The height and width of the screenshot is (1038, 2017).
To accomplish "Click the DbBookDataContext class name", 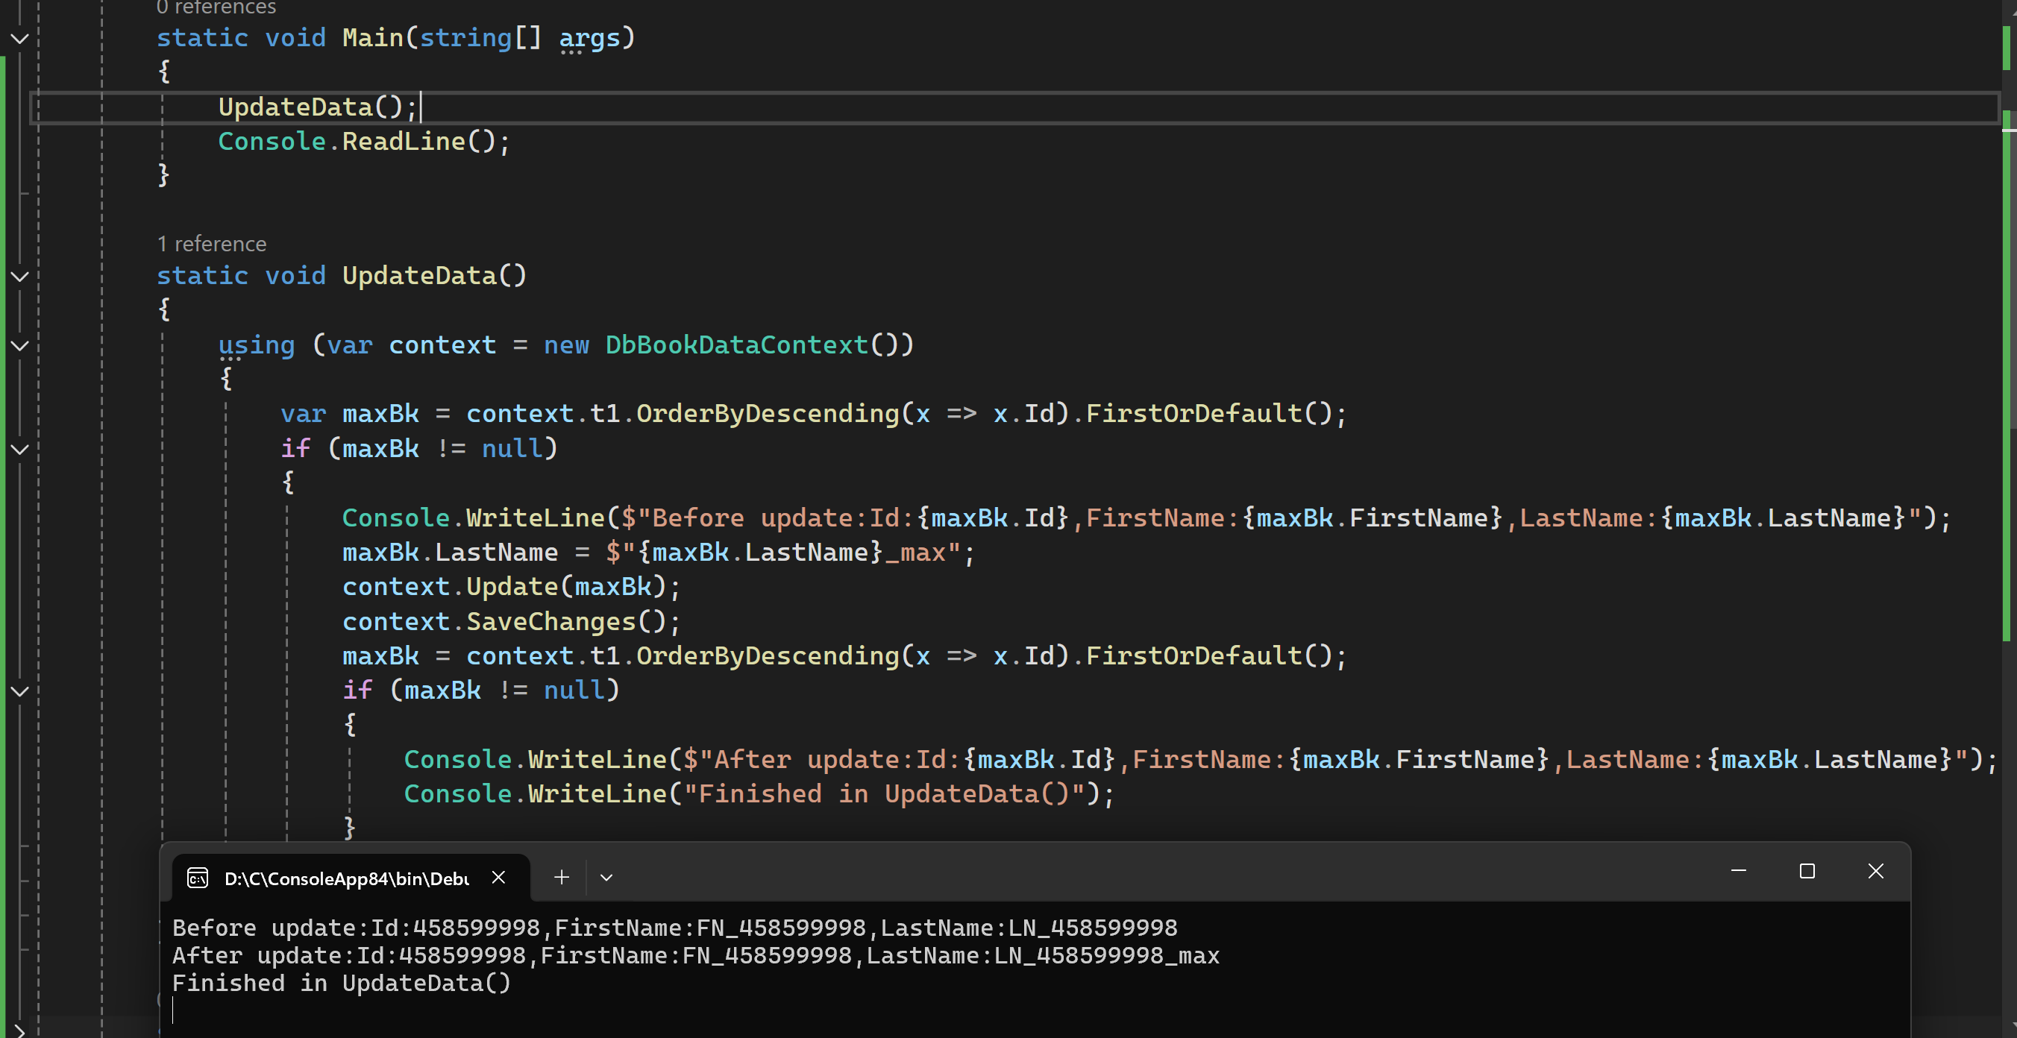I will coord(736,345).
